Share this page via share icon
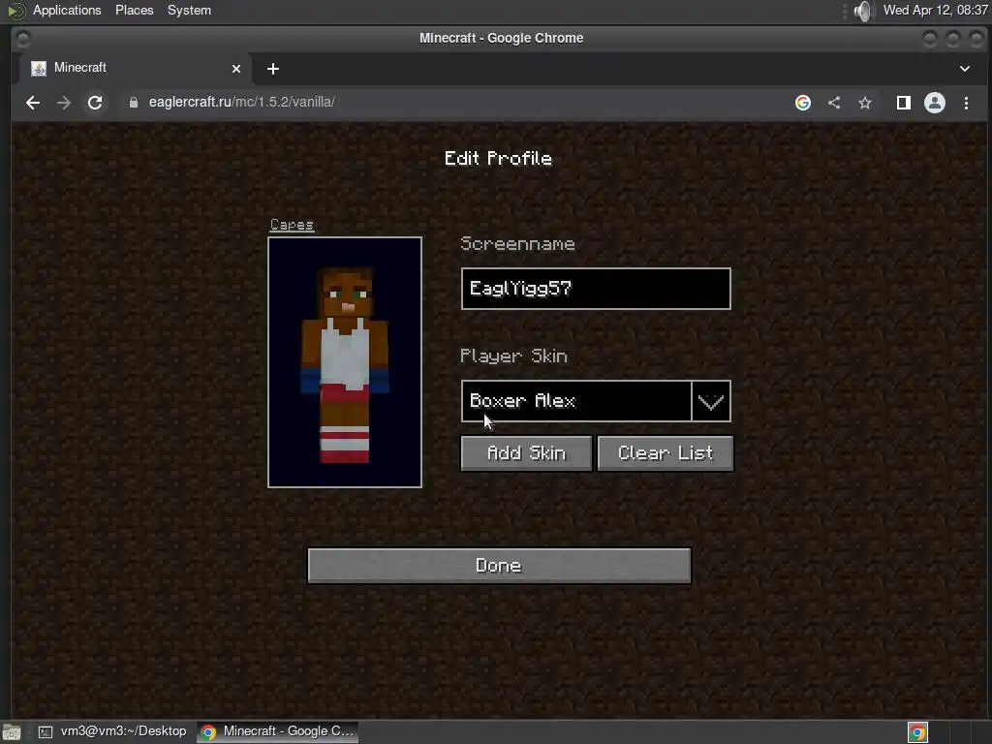992x744 pixels. pos(834,103)
